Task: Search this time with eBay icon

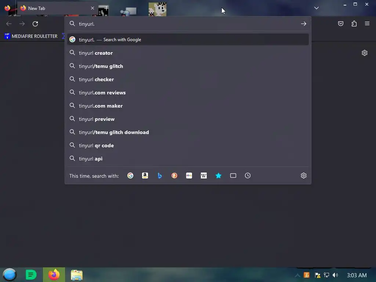Action: [189, 176]
